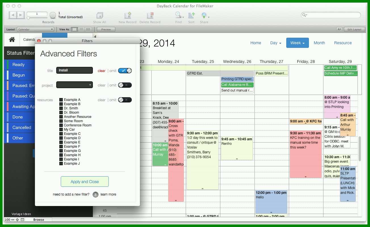Select the Other status filter
Viewport: 370px width, 227px height.
coord(20,138)
